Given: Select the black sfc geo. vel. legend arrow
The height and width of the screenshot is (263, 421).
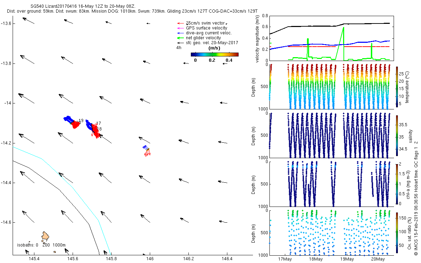Looking at the screenshot, I should click(x=180, y=43).
